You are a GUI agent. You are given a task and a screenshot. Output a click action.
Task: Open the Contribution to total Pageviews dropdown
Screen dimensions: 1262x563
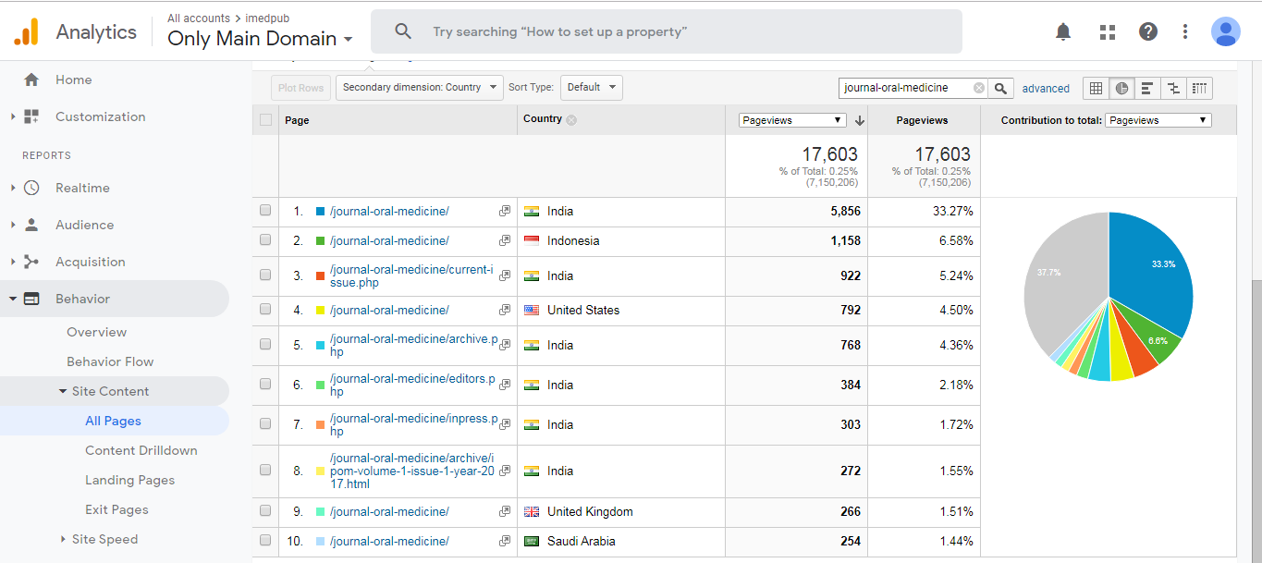point(1158,120)
